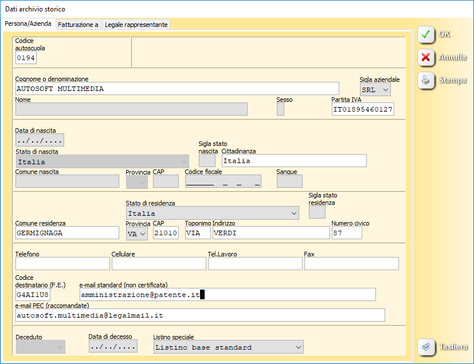Open the Legale rappresentante tab

(136, 25)
